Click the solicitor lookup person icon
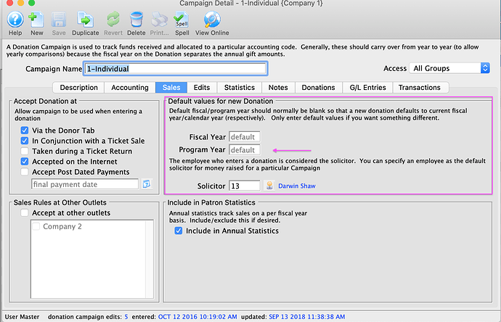The image size is (501, 322). [269, 186]
